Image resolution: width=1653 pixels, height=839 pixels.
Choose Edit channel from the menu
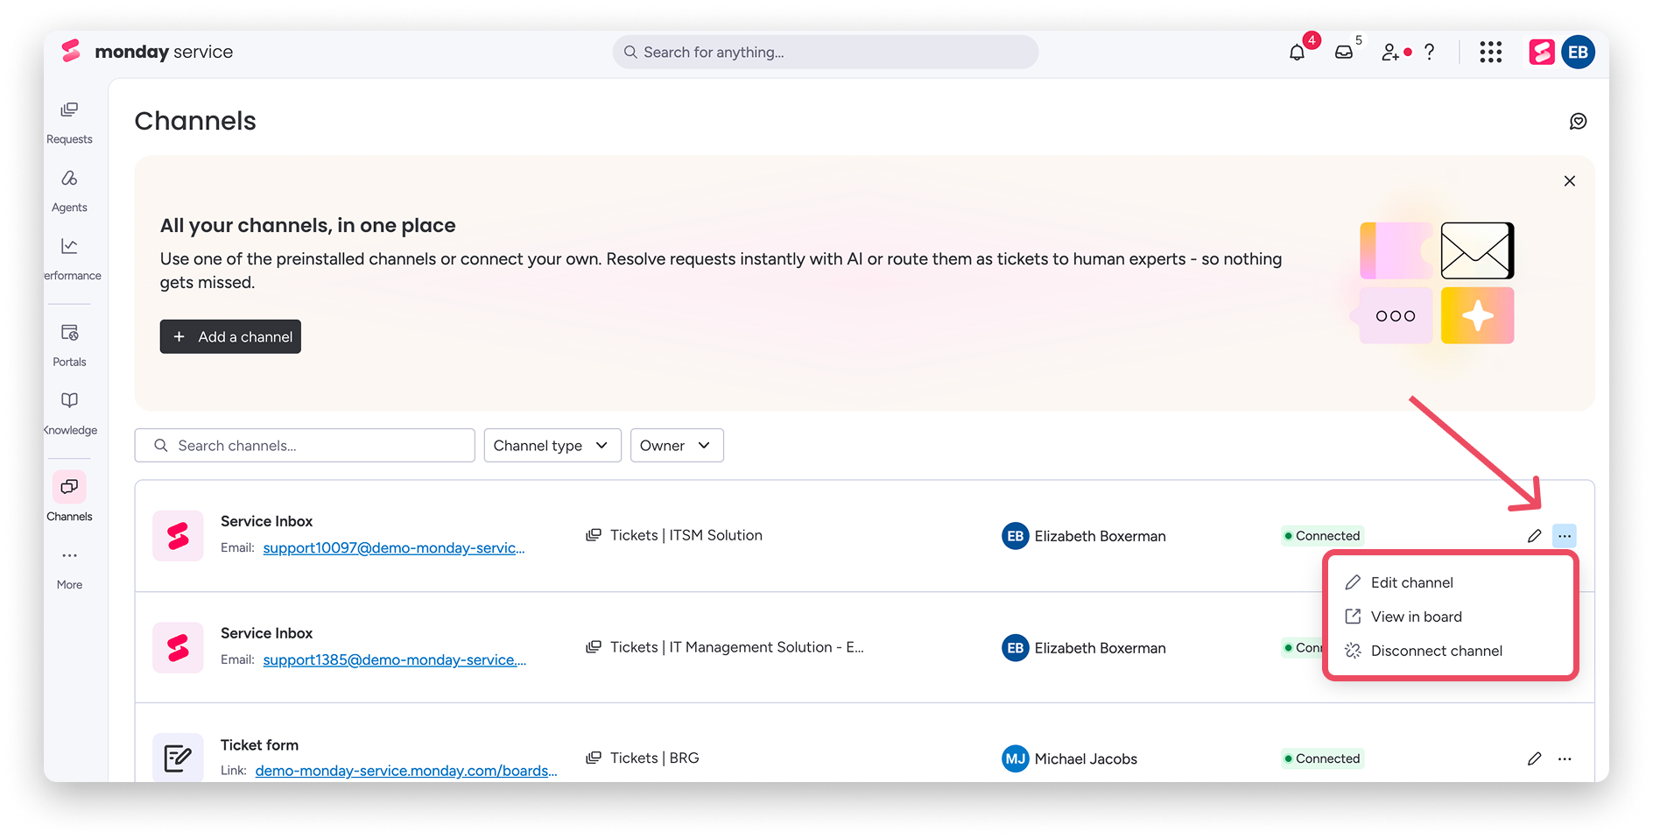point(1411,582)
